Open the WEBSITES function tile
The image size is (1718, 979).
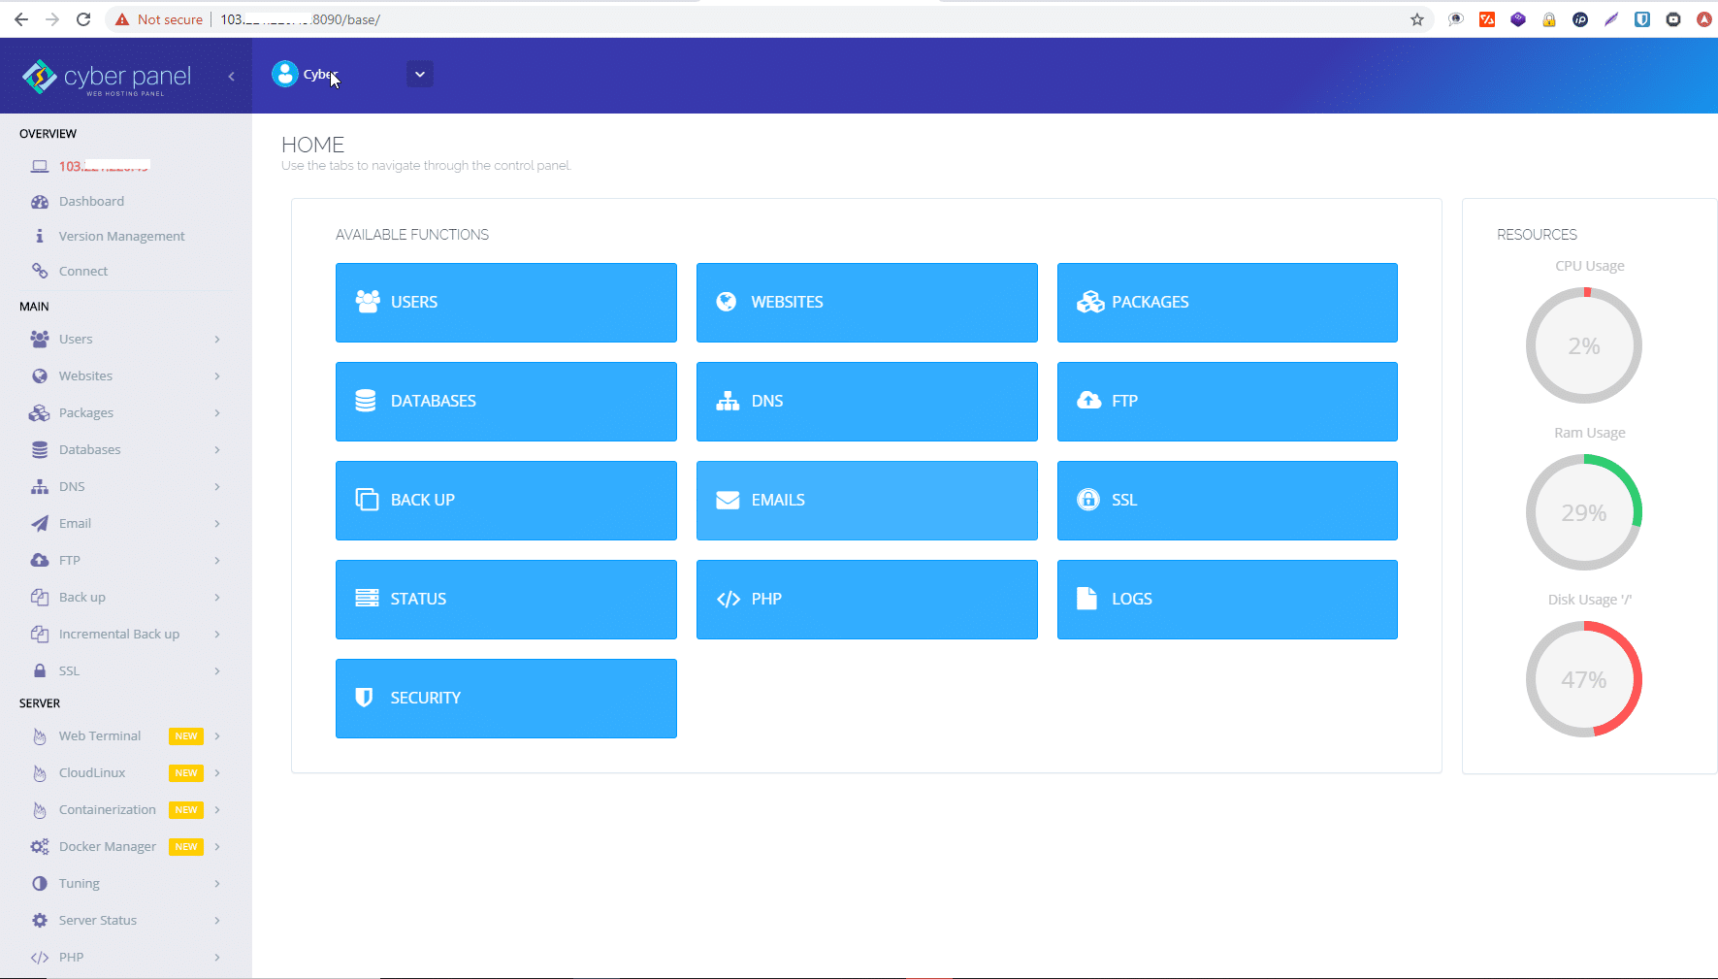click(x=866, y=302)
